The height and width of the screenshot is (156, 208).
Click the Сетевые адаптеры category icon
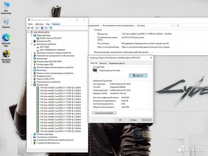(x=35, y=134)
